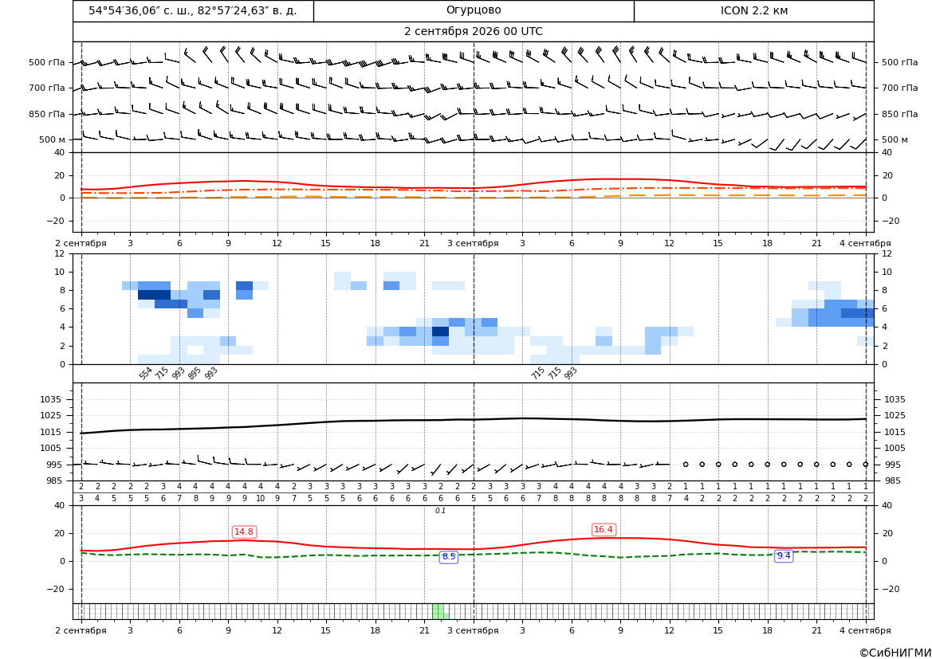Click the red 16.4 temperature label
The width and height of the screenshot is (932, 659).
[604, 529]
